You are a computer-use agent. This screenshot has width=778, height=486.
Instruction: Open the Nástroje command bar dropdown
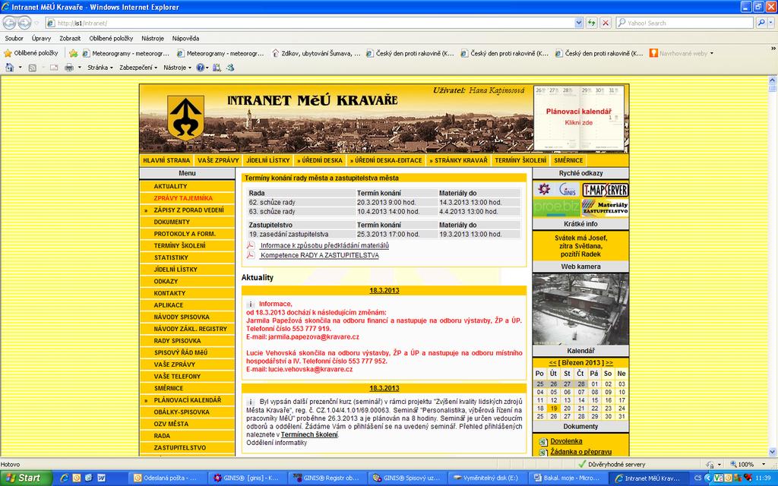tap(177, 68)
